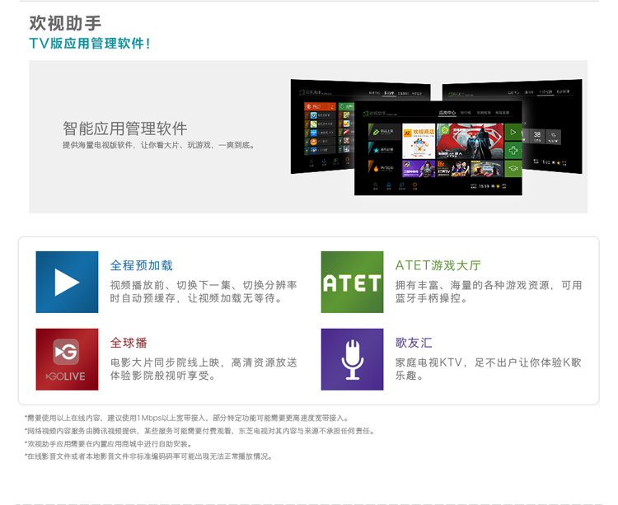Click the 拥有丰富、海量的各种游戏资源 description
Image resolution: width=618 pixels, height=505 pixels.
coord(489,292)
